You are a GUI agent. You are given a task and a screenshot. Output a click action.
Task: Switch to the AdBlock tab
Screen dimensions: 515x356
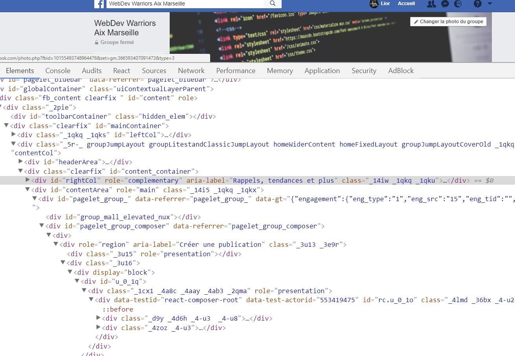pos(401,71)
